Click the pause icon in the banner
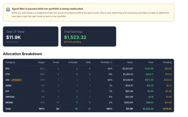Screen dimensions: 188x117 point(8,9)
